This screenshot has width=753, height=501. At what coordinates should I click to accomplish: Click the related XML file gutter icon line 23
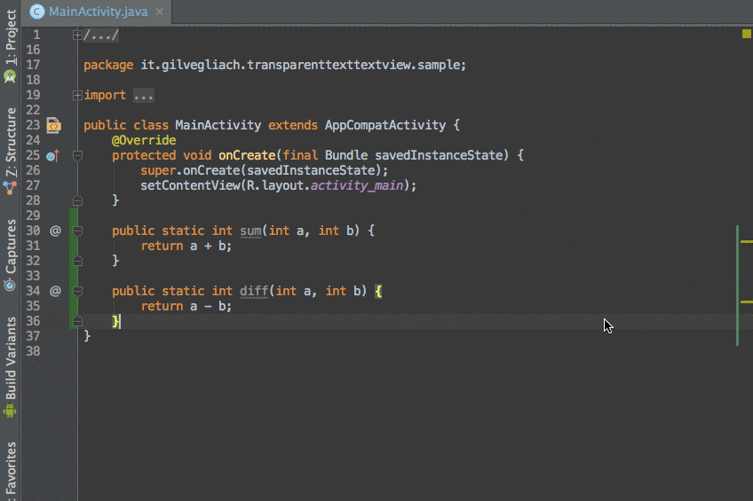[x=53, y=126]
